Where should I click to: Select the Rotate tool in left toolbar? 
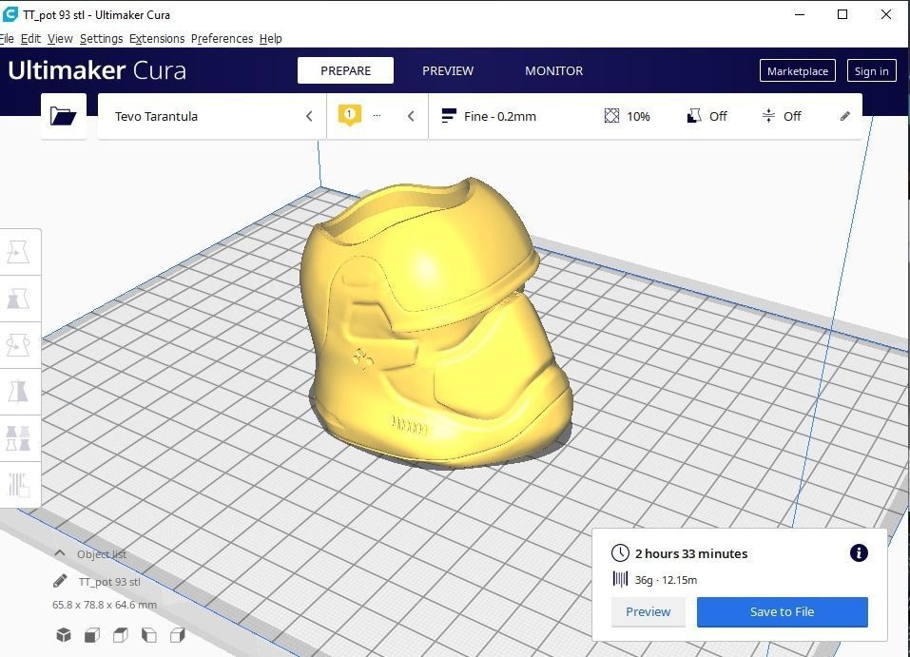click(19, 345)
